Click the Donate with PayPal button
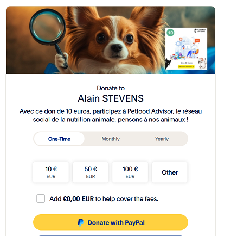Viewport: 231px width, 236px height. [111, 222]
